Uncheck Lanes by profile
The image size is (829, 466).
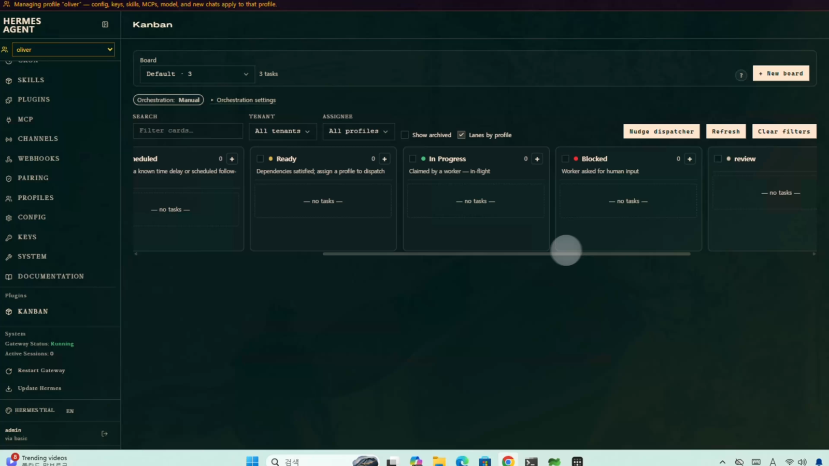461,135
